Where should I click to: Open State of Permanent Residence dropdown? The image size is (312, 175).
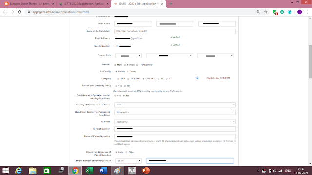(x=175, y=112)
